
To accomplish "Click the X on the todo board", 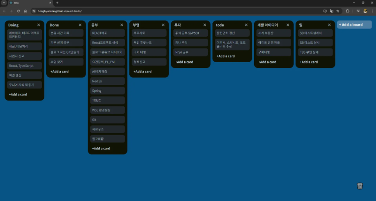I will coord(246,25).
